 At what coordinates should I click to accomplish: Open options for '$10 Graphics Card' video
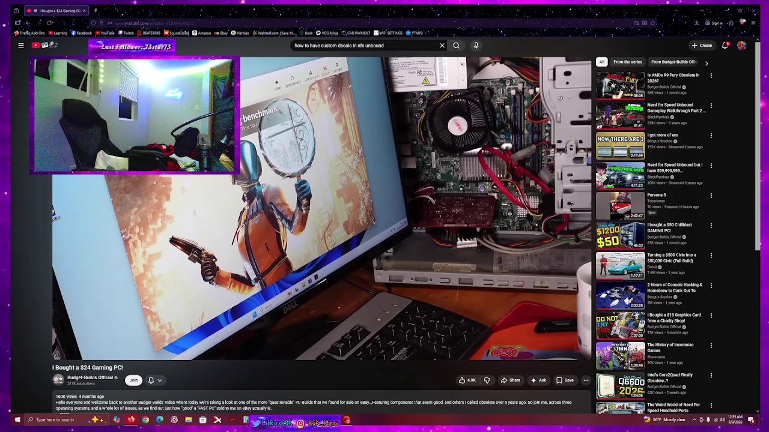[x=711, y=316]
